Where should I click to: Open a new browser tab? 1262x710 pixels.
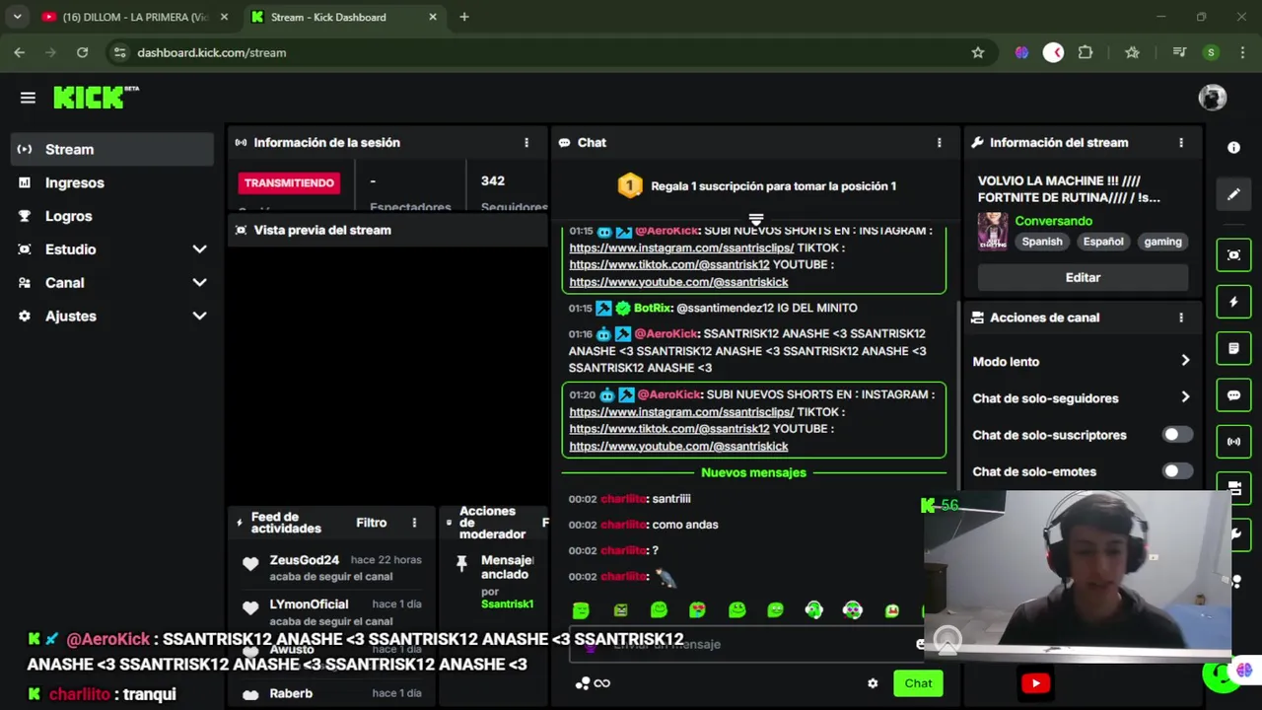coord(463,17)
